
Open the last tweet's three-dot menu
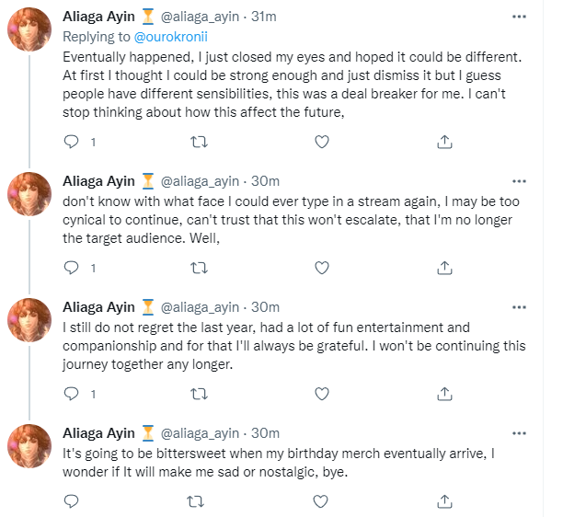[519, 433]
